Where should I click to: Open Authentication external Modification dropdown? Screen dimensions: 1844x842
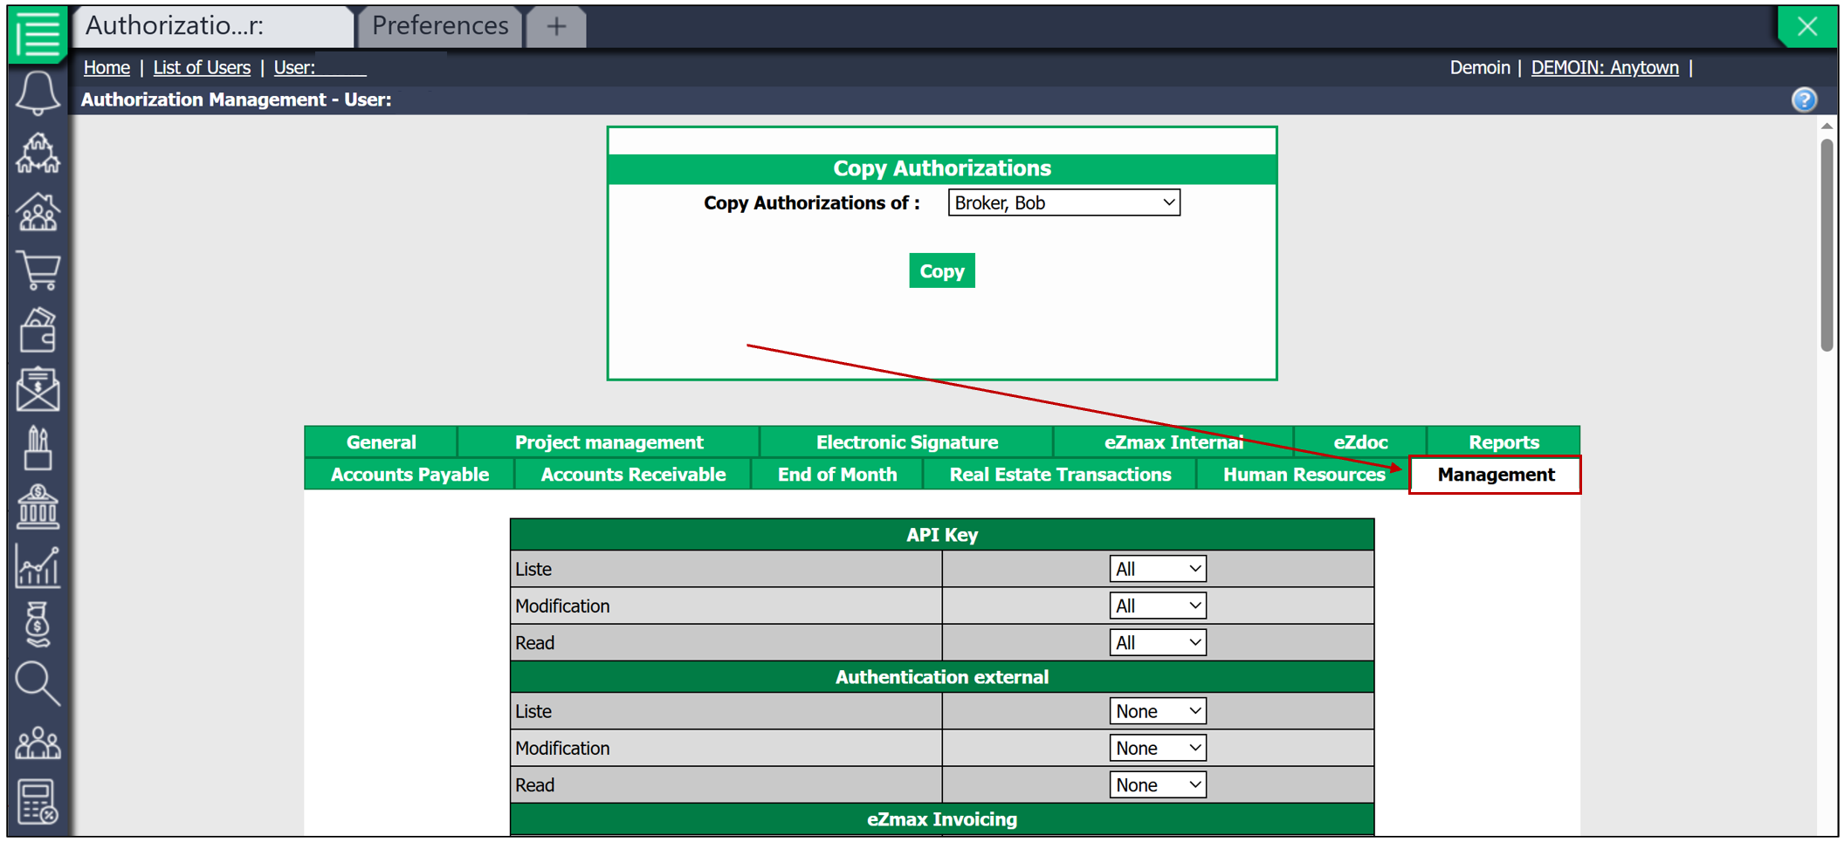coord(1157,748)
